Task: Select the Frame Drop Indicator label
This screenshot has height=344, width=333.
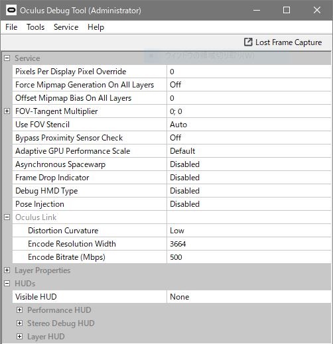Action: tap(52, 178)
